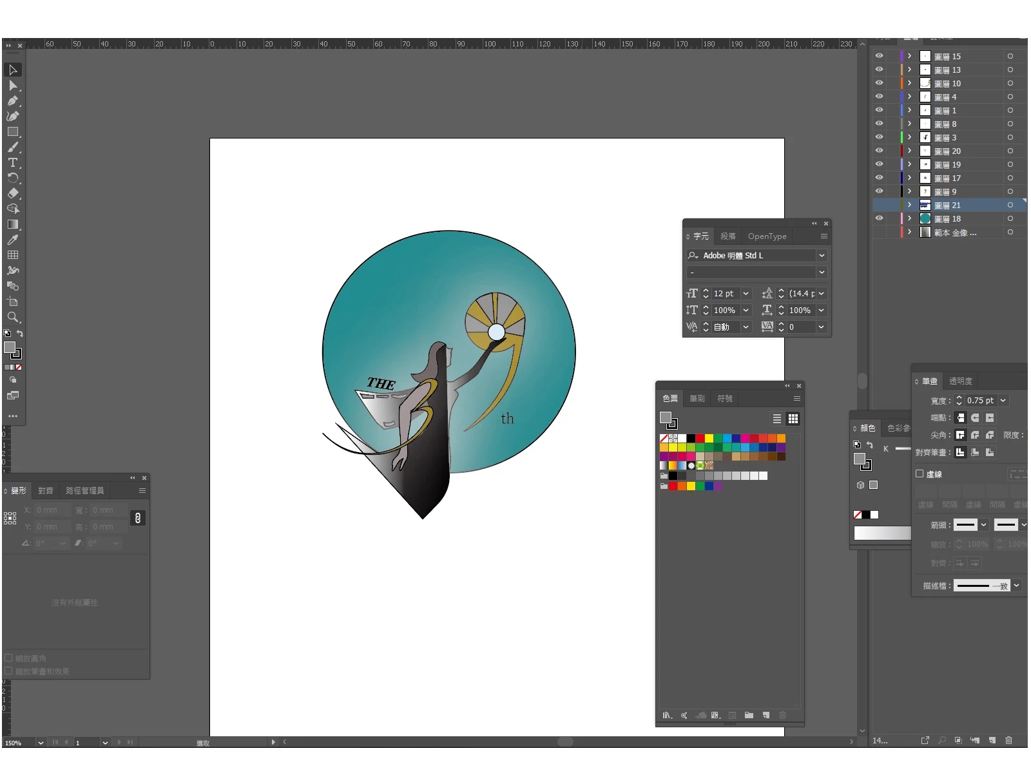Switch to 透明度 tab
Image resolution: width=1031 pixels, height=773 pixels.
[960, 381]
